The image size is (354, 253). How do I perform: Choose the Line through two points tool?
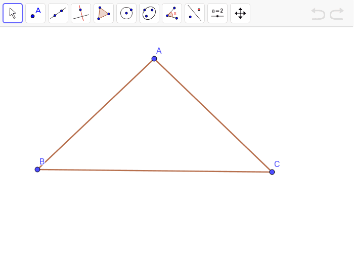pyautogui.click(x=58, y=13)
